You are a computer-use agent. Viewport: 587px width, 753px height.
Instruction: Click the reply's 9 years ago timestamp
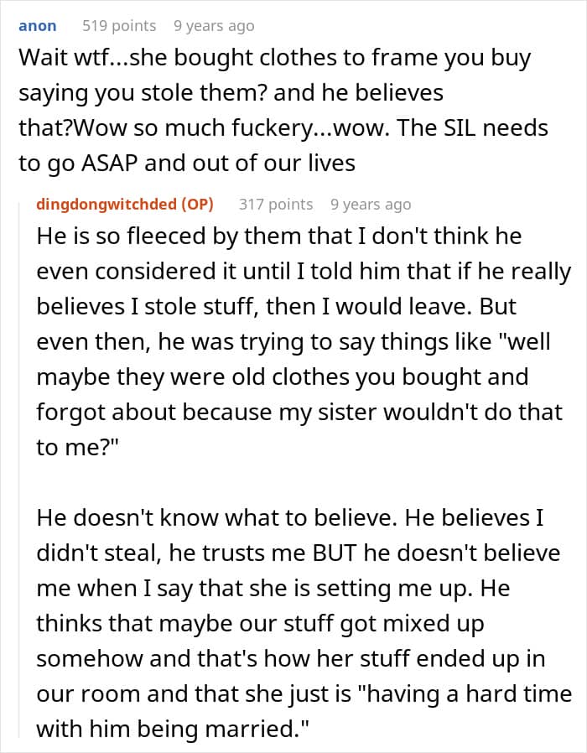tap(371, 204)
